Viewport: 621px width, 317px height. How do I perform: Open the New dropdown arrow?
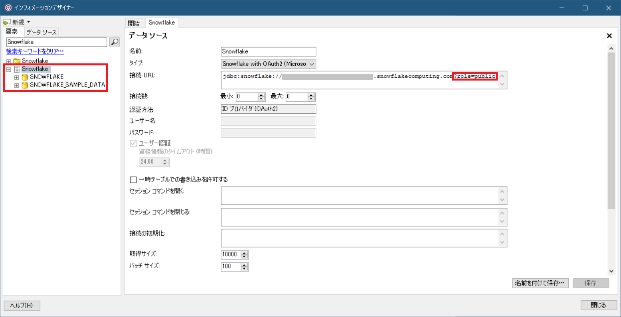pos(28,22)
